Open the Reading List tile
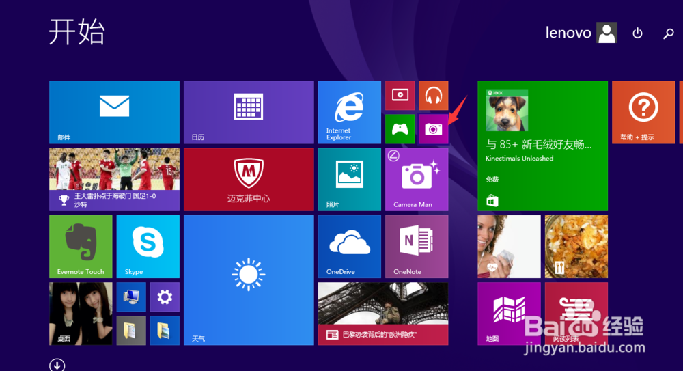683x371 pixels. coord(576,314)
